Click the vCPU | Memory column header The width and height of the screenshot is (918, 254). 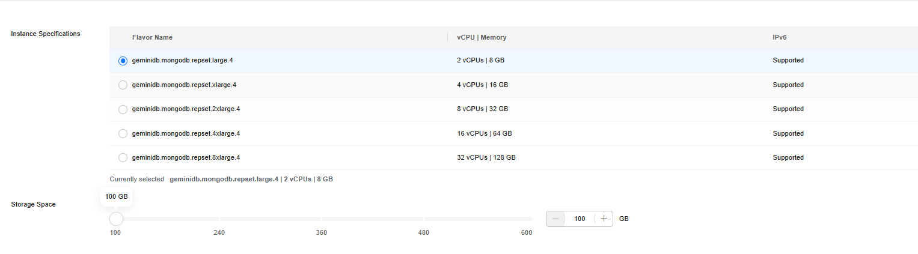(x=482, y=37)
